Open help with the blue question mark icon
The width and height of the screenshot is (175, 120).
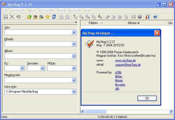pos(155,17)
